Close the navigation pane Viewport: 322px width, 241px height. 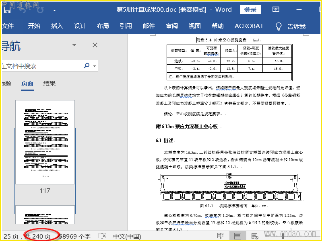[x=95, y=45]
